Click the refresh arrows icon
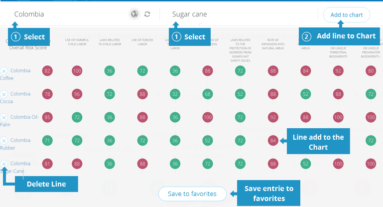Screen dimensions: 383x207 point(147,14)
